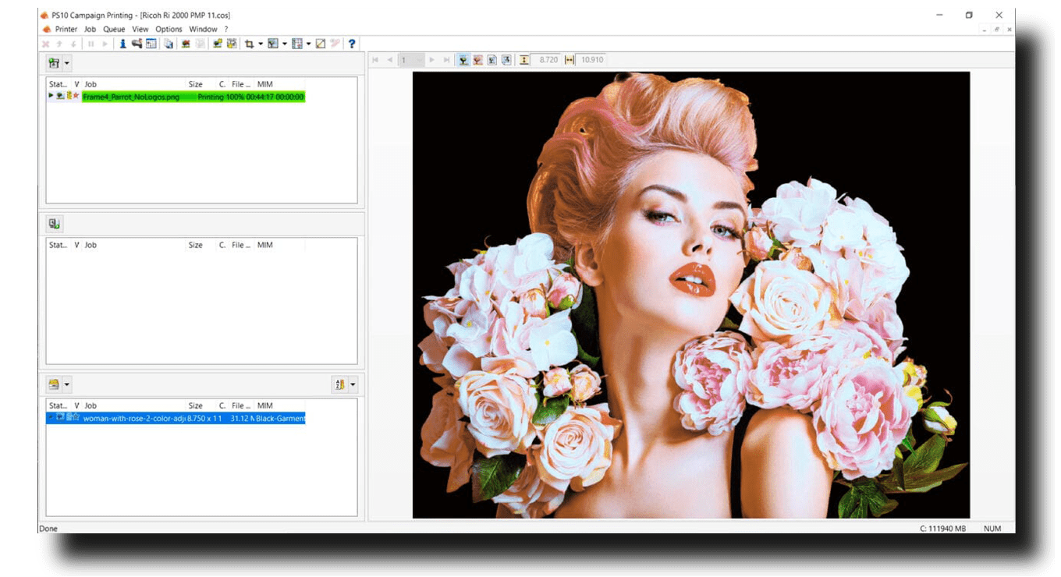Toggle the page-with-tree preview icon
Viewport: 1061px width, 577px height.
pyautogui.click(x=492, y=60)
